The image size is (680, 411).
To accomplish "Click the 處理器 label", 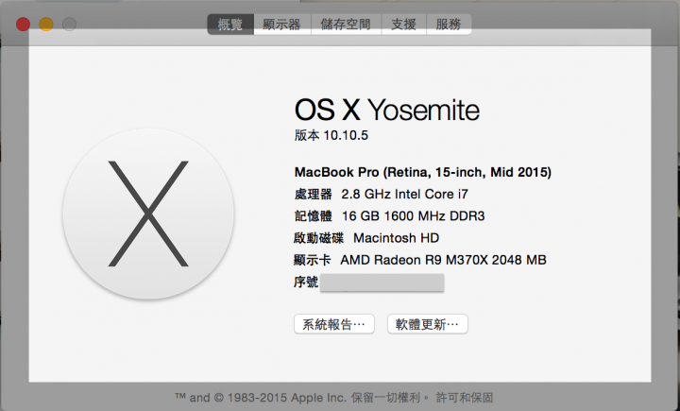I will [x=314, y=194].
